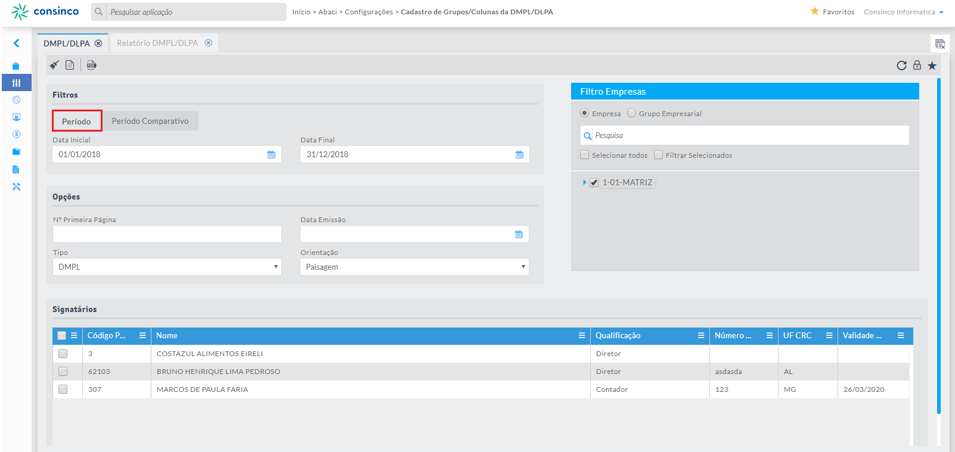Image resolution: width=955 pixels, height=452 pixels.
Task: Export the report to PDF
Action: point(91,65)
